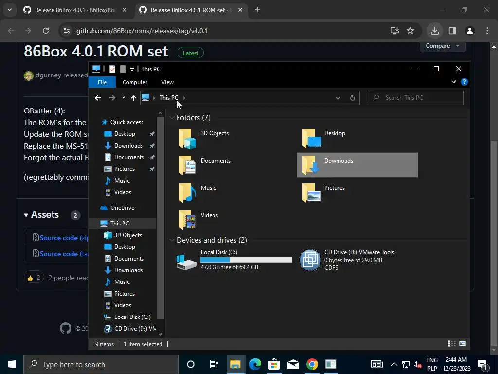Screen dimensions: 498x374
Task: Select This PC in navigation pane
Action: point(120,224)
